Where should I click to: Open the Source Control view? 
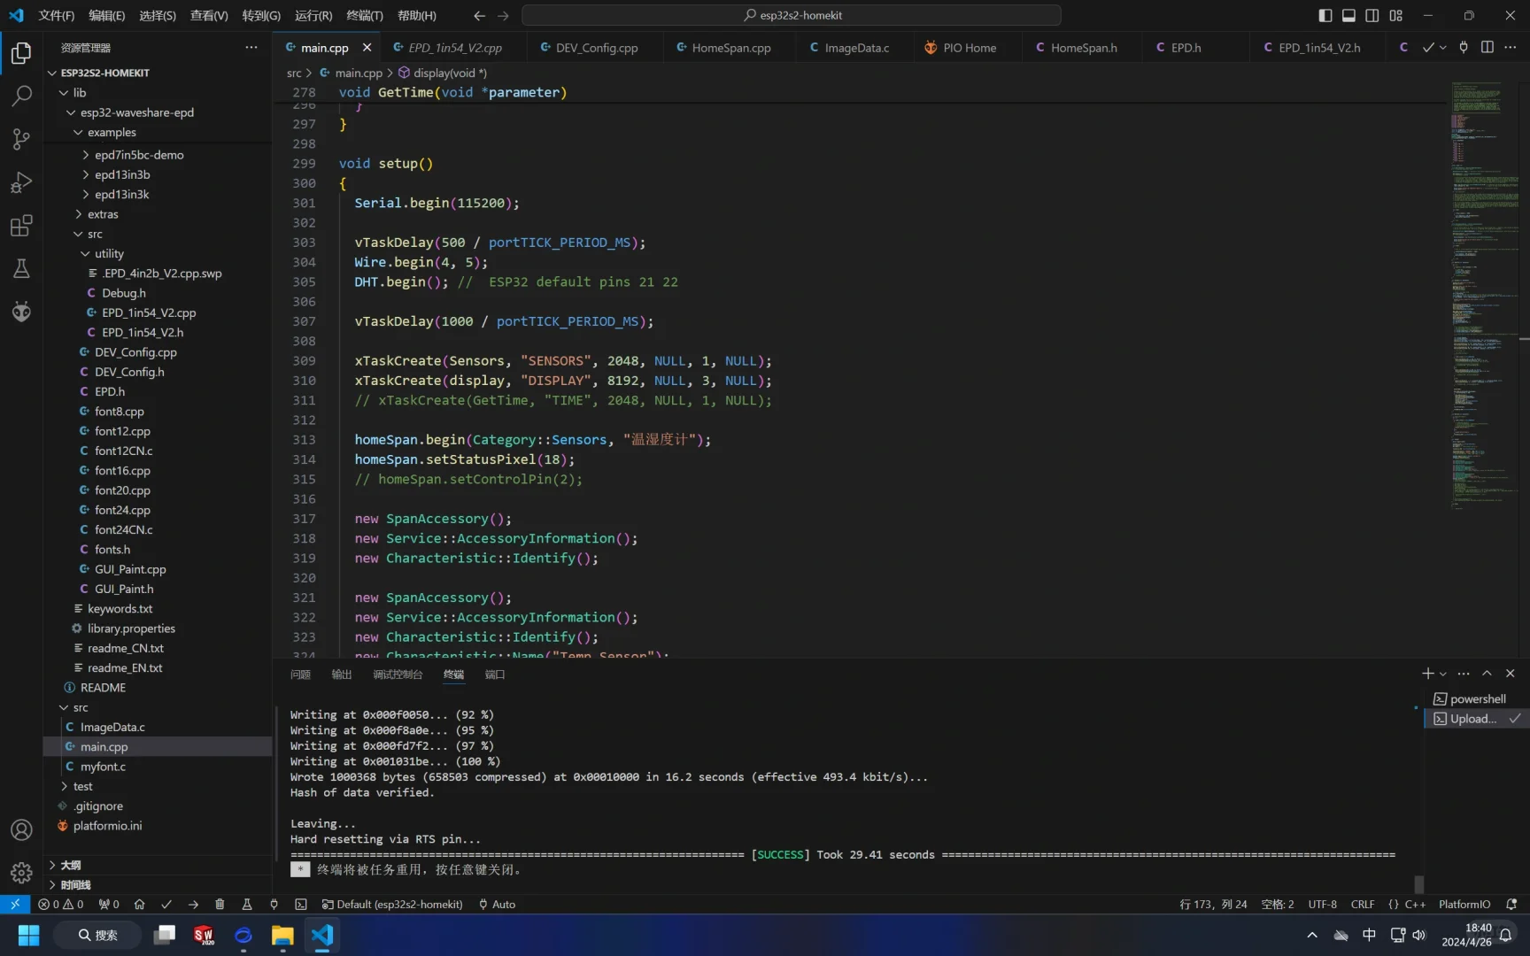tap(21, 139)
